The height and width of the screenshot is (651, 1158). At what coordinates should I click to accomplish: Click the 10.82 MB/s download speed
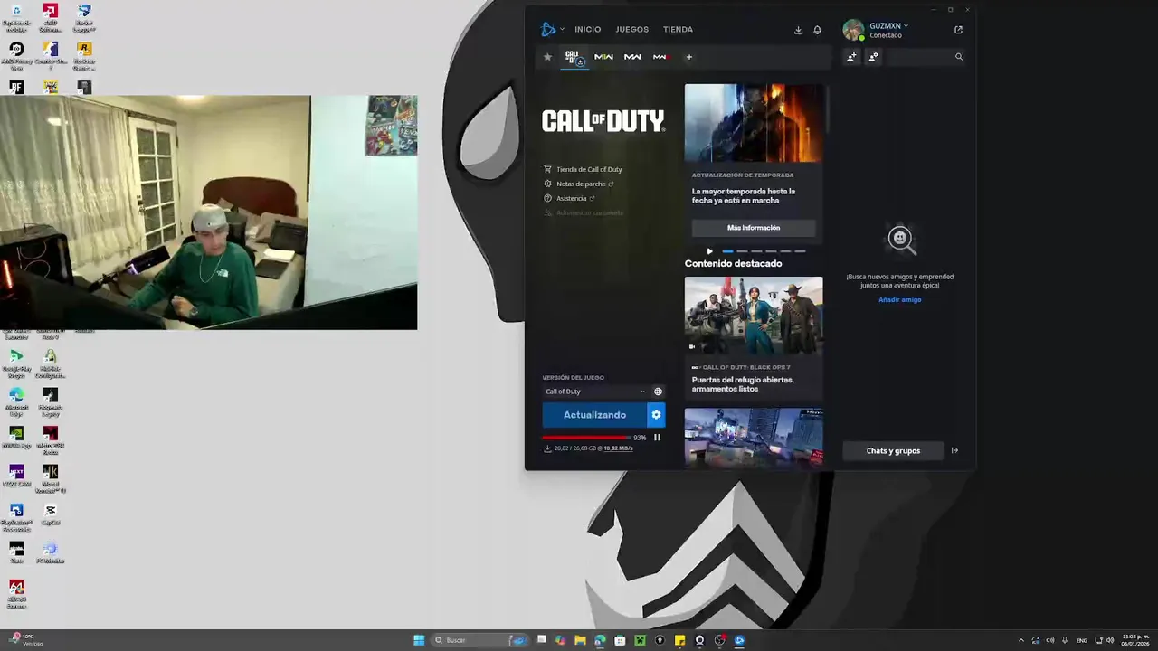(619, 448)
